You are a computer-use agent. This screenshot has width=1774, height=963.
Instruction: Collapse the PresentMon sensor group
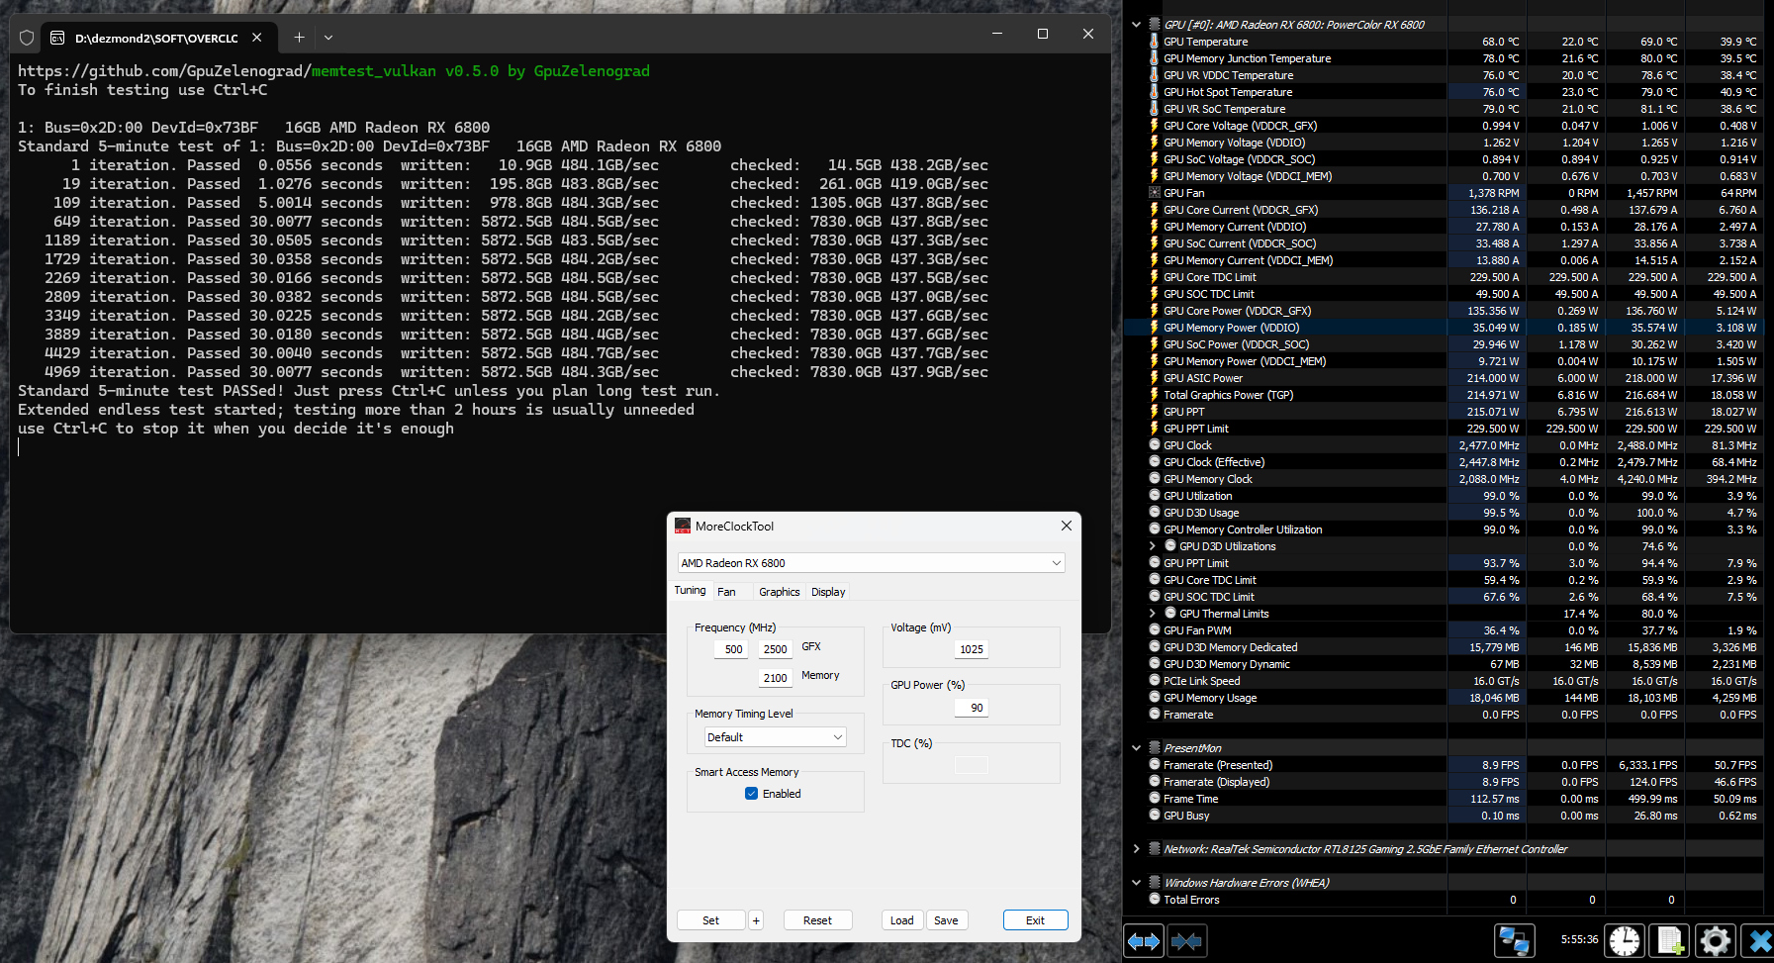point(1136,748)
